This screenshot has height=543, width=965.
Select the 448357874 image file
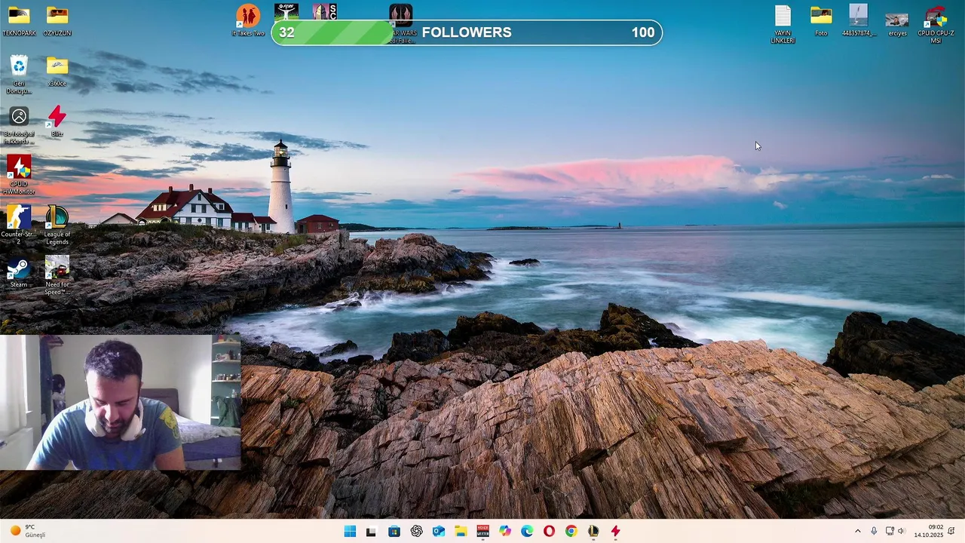click(859, 21)
